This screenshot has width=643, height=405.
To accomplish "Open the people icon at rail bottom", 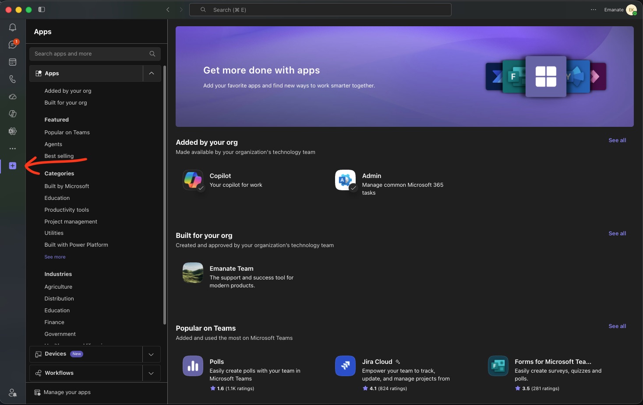I will 13,393.
